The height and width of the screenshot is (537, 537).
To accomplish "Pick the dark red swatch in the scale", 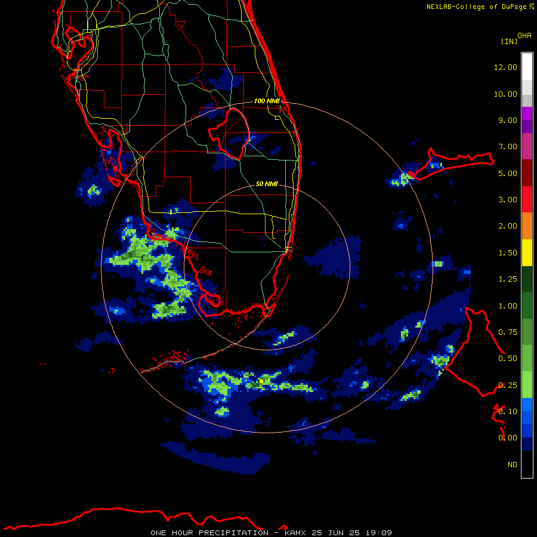I will 527,173.
